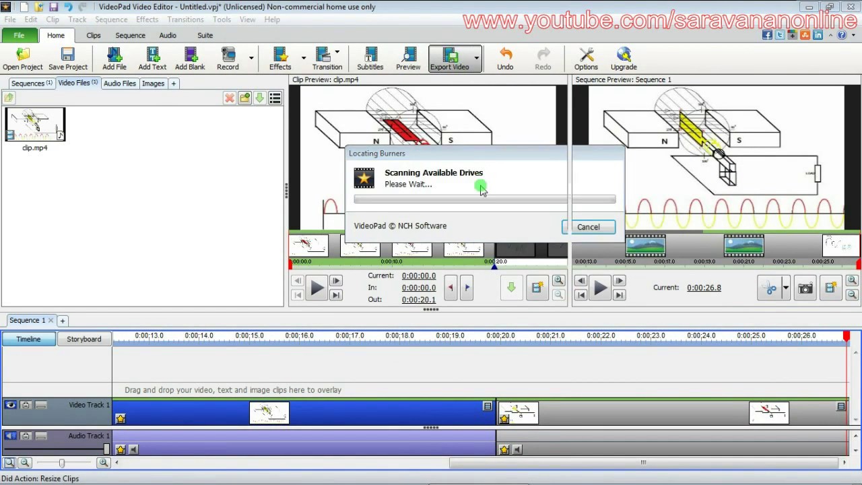Toggle fade on the second audio clip
The height and width of the screenshot is (485, 862).
pos(517,450)
